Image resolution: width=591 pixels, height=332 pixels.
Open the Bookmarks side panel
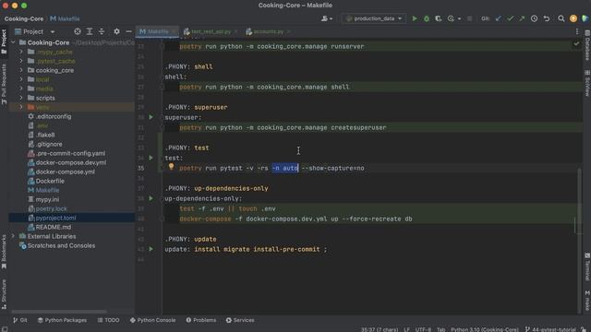pos(4,252)
